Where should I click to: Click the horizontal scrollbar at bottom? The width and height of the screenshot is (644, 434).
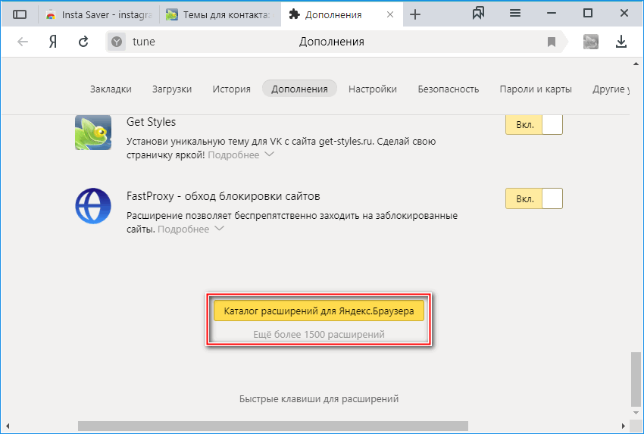click(273, 426)
